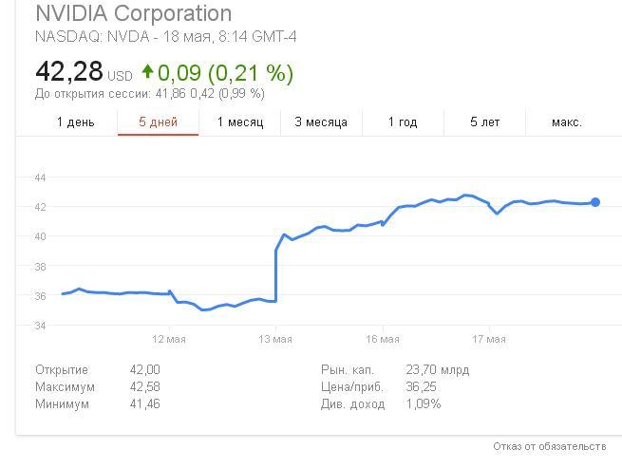Image resolution: width=622 pixels, height=468 pixels.
Task: Click the "12 мая" date label on axis
Action: pos(168,339)
